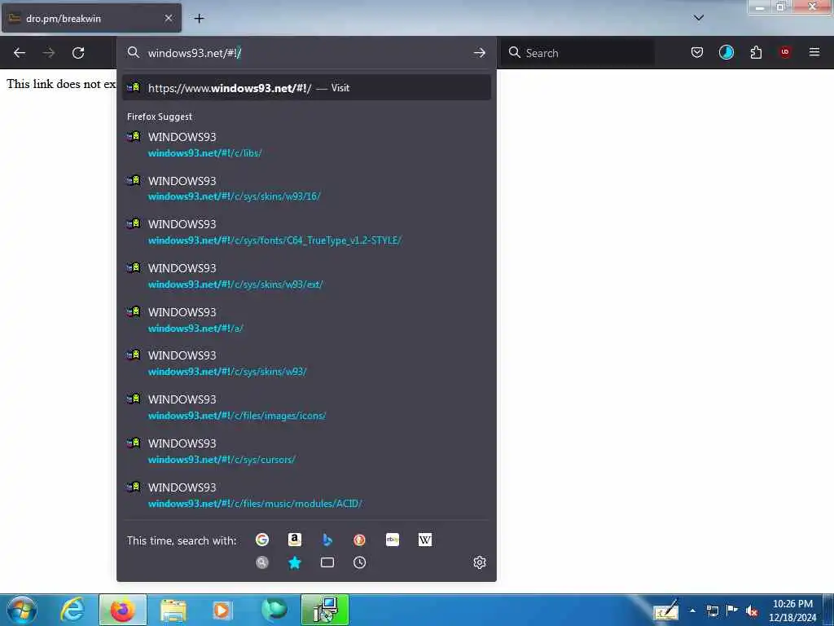Screen dimensions: 834x626
Task: Search this time with eBay
Action: pos(393,540)
